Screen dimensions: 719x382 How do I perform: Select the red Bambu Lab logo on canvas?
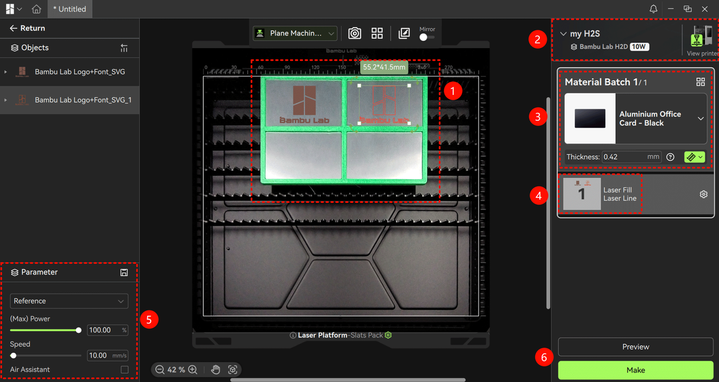pyautogui.click(x=384, y=104)
